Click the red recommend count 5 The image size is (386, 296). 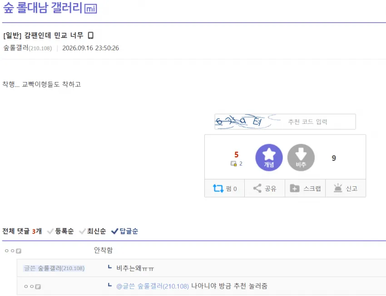click(236, 155)
